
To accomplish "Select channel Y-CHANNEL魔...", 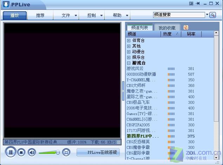I will [141, 80].
